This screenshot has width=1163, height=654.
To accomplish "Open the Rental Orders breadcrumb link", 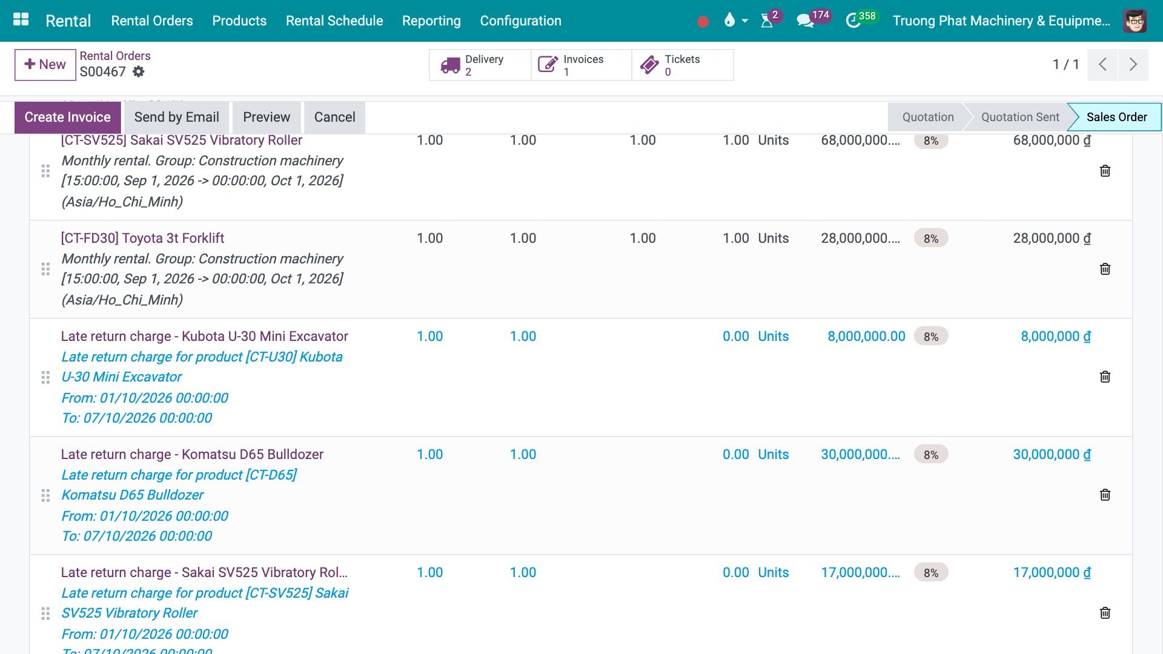I will pos(115,56).
